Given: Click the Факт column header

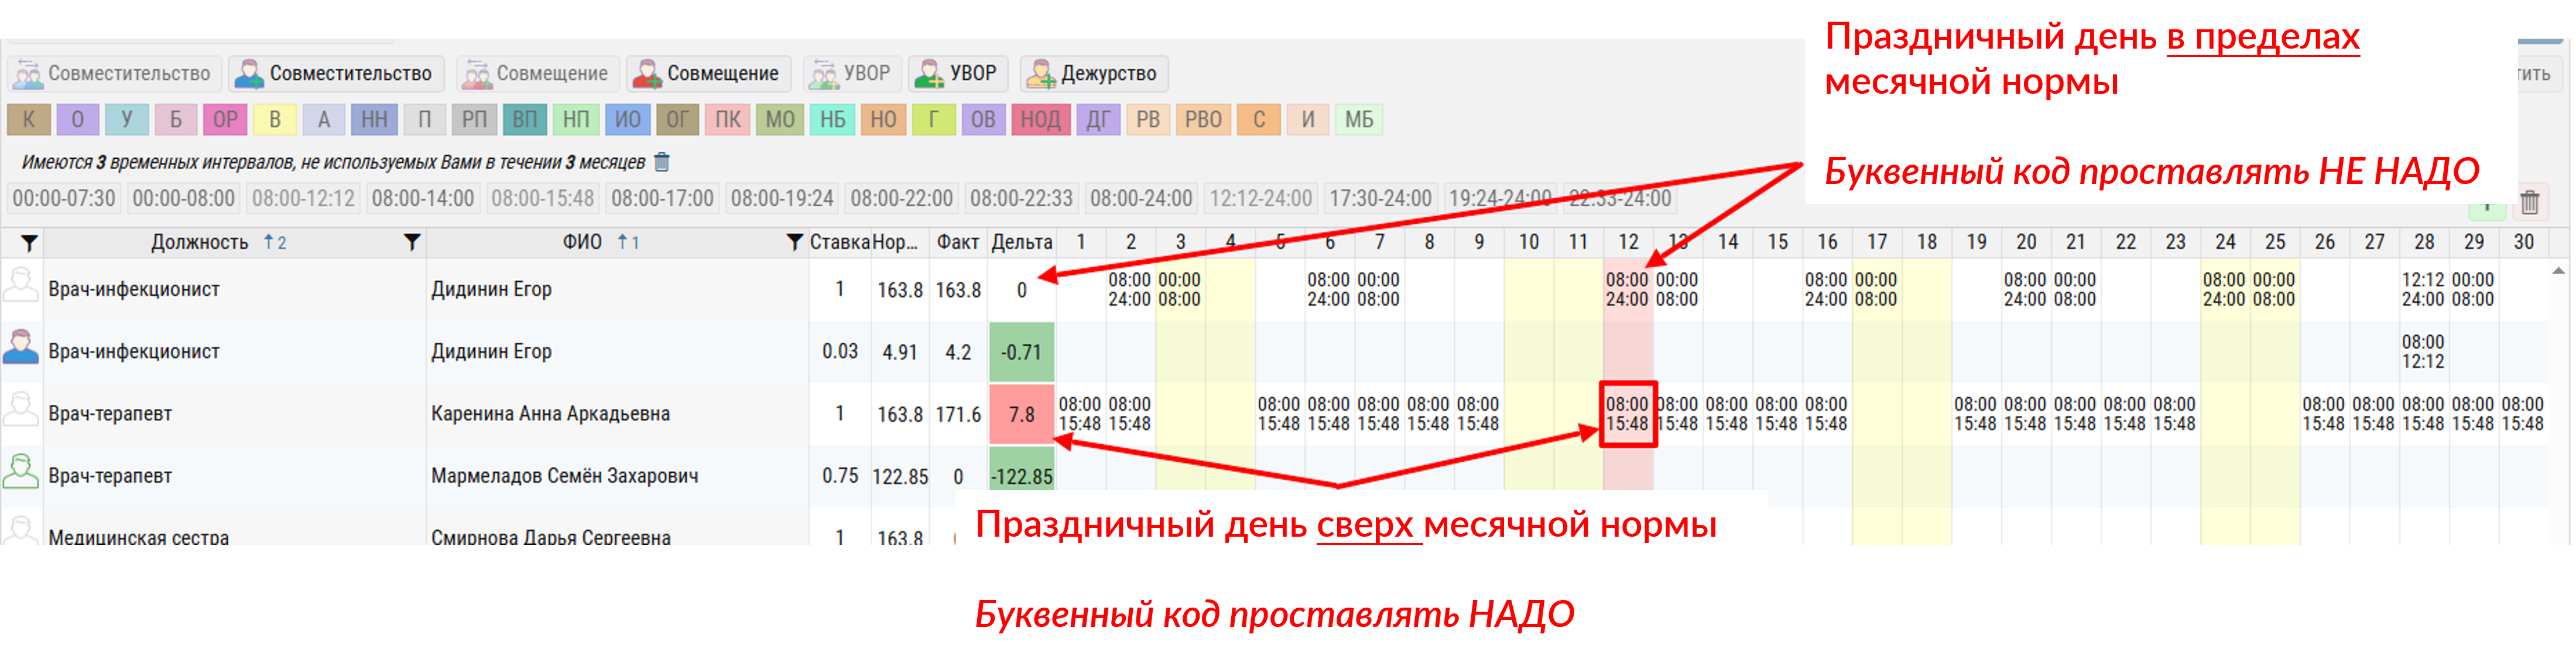Looking at the screenshot, I should [x=957, y=243].
